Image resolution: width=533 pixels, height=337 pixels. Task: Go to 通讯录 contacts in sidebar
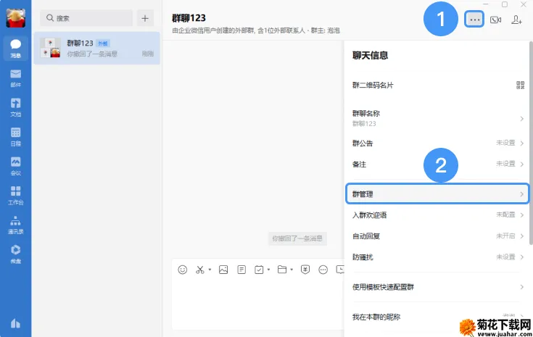tap(16, 225)
